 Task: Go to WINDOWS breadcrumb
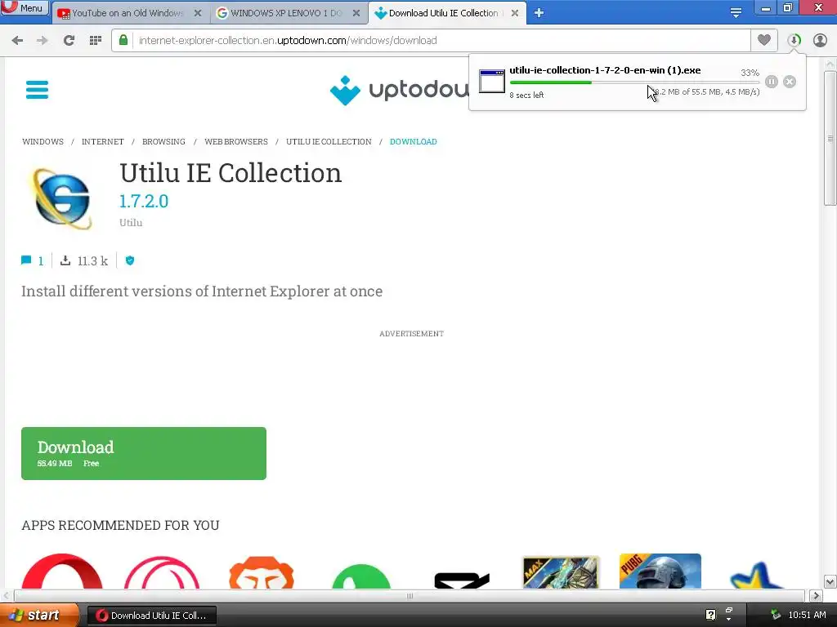[43, 142]
